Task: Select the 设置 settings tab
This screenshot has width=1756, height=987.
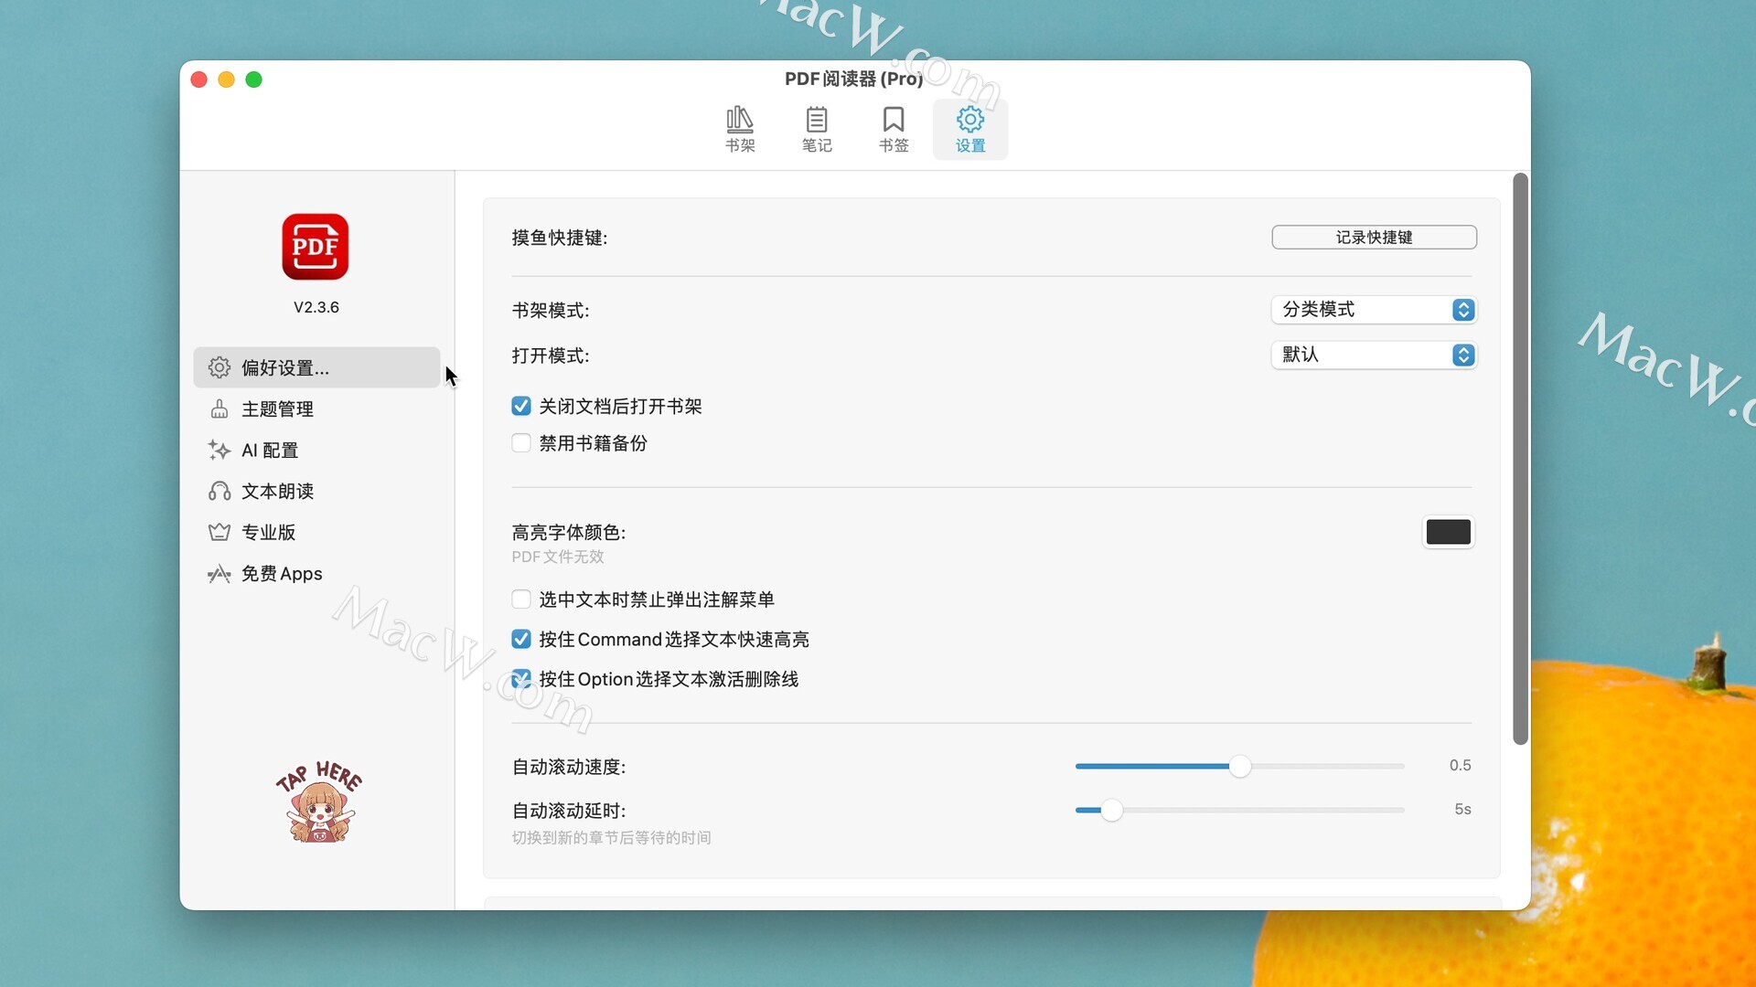Action: 970,129
